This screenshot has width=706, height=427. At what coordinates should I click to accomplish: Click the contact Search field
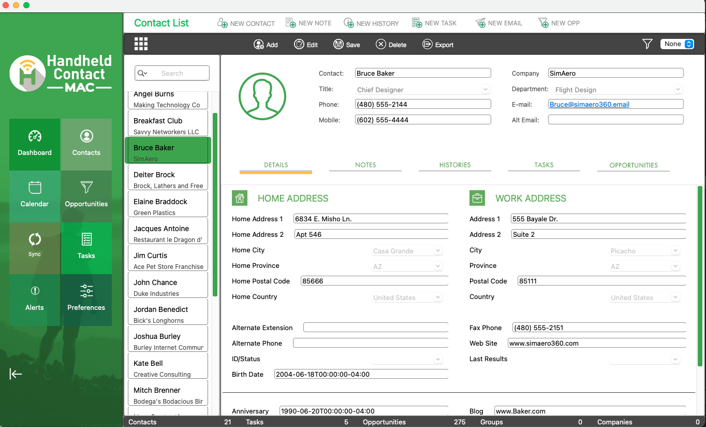pyautogui.click(x=172, y=74)
